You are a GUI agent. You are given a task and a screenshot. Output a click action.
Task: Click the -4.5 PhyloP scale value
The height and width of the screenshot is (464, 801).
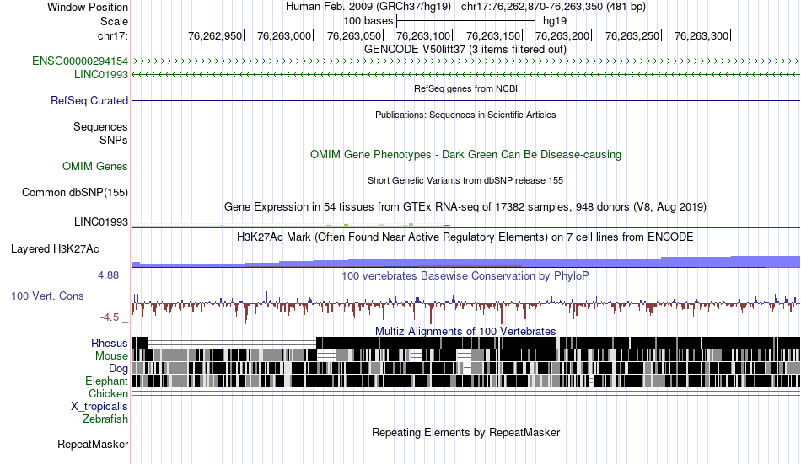pyautogui.click(x=110, y=317)
